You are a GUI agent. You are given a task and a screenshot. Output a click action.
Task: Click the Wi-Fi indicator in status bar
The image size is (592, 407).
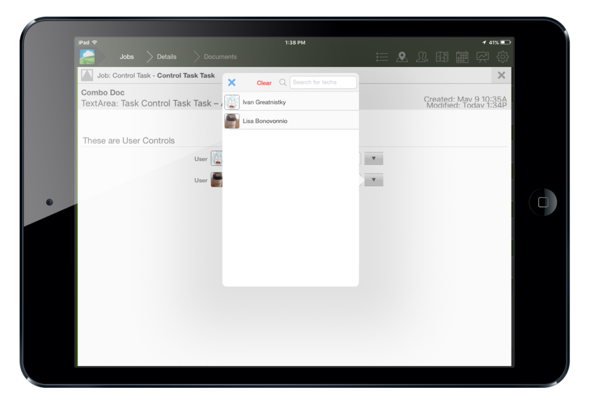[x=95, y=42]
